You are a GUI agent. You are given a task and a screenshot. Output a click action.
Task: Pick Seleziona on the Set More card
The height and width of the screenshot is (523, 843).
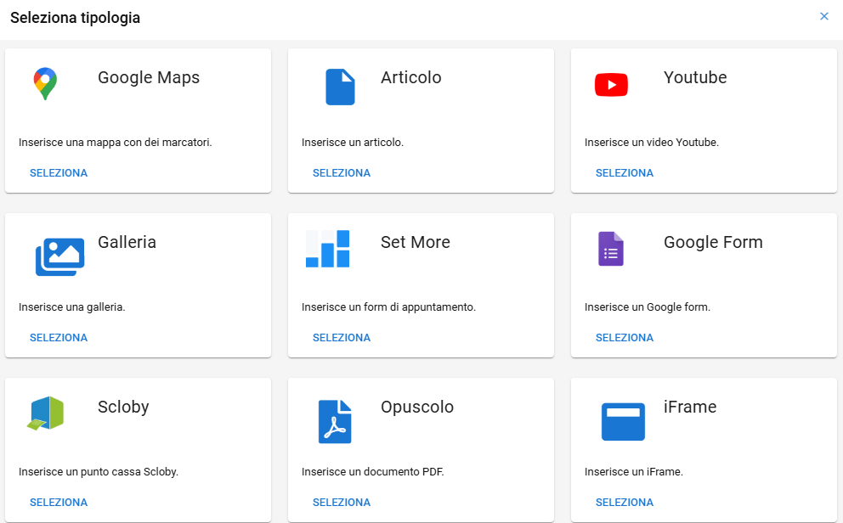tap(342, 338)
